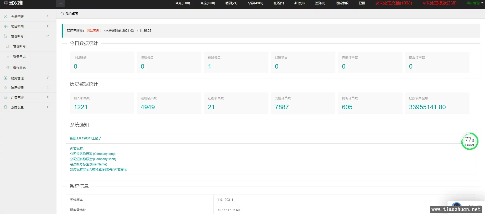Click the 中国双维 site title
The height and width of the screenshot is (214, 485).
(13, 3)
